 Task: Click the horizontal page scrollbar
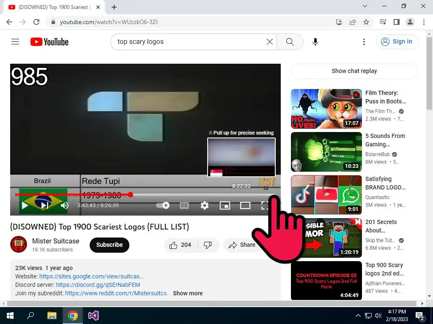(212, 303)
